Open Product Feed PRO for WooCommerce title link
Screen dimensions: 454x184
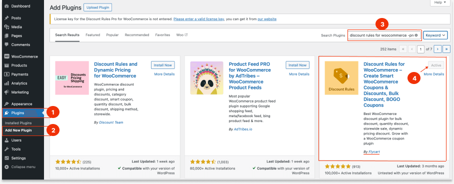250,75
